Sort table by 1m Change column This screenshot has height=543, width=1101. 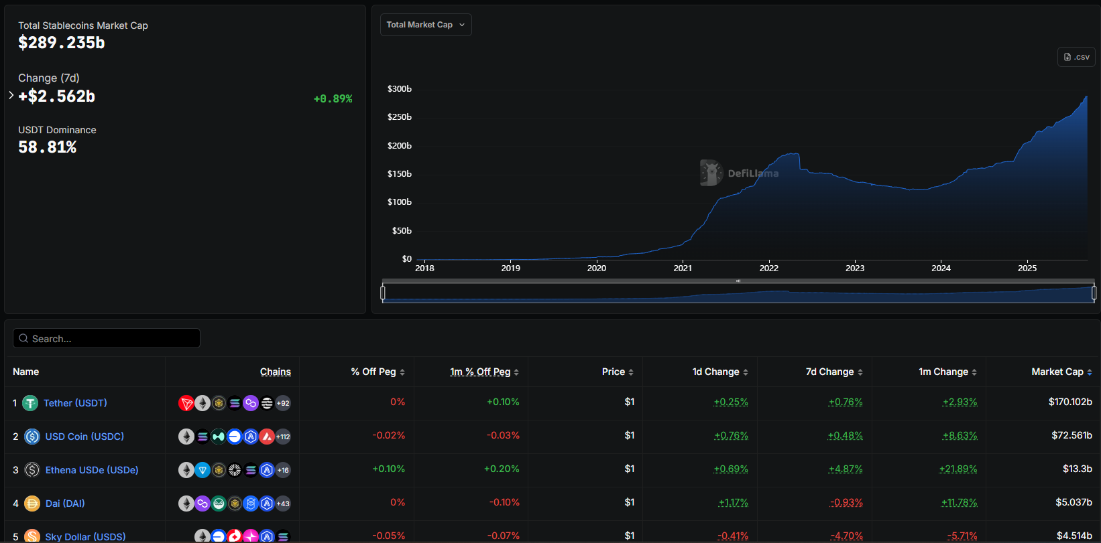pyautogui.click(x=947, y=372)
